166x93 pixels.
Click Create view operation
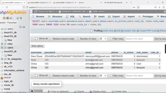tap(119, 91)
